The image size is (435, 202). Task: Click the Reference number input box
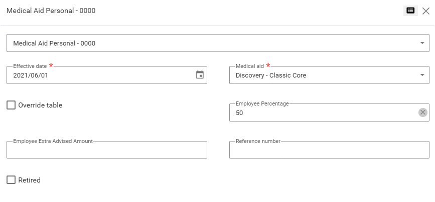[x=329, y=150]
